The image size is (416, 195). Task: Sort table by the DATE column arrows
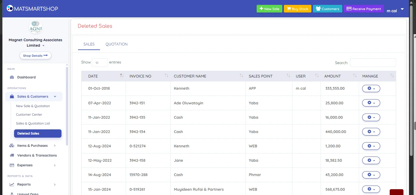pos(122,76)
